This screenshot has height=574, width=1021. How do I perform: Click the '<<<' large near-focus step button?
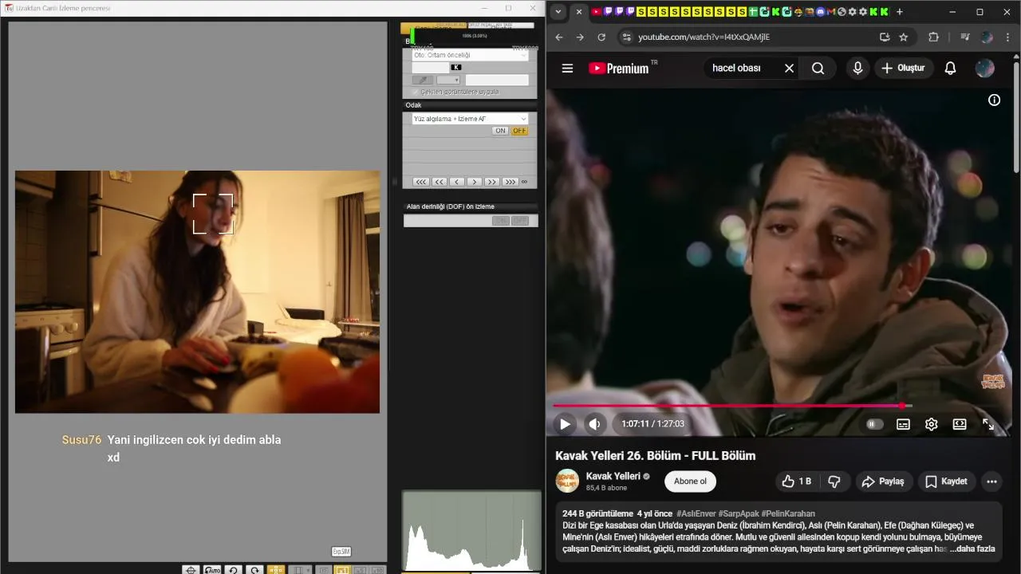421,182
